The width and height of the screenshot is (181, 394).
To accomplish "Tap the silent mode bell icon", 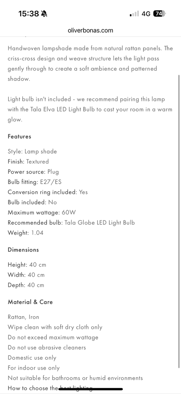I will [x=44, y=13].
